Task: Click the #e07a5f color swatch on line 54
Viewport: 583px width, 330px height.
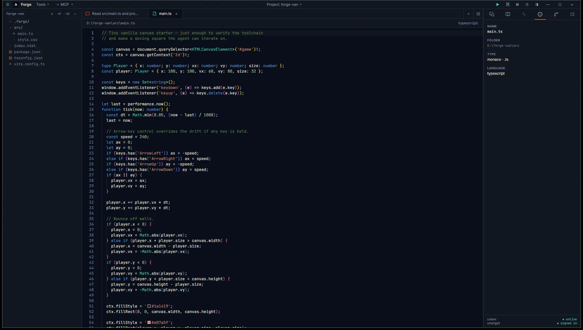Action: (149, 322)
